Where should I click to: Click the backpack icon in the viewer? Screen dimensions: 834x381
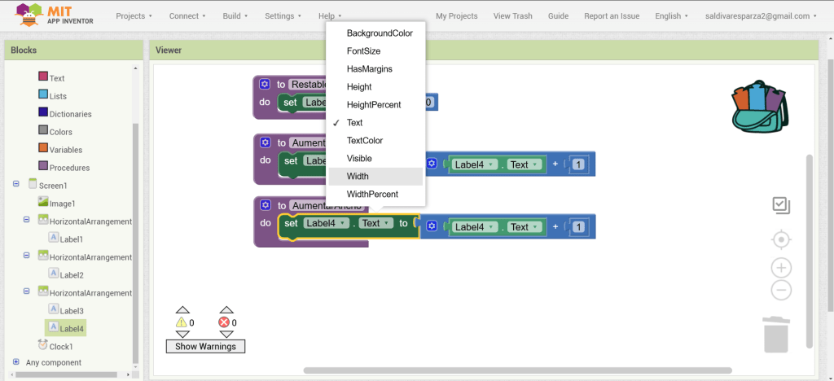point(759,105)
